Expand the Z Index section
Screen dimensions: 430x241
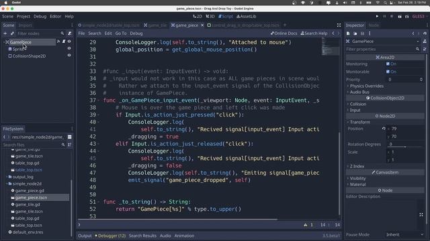pyautogui.click(x=357, y=167)
